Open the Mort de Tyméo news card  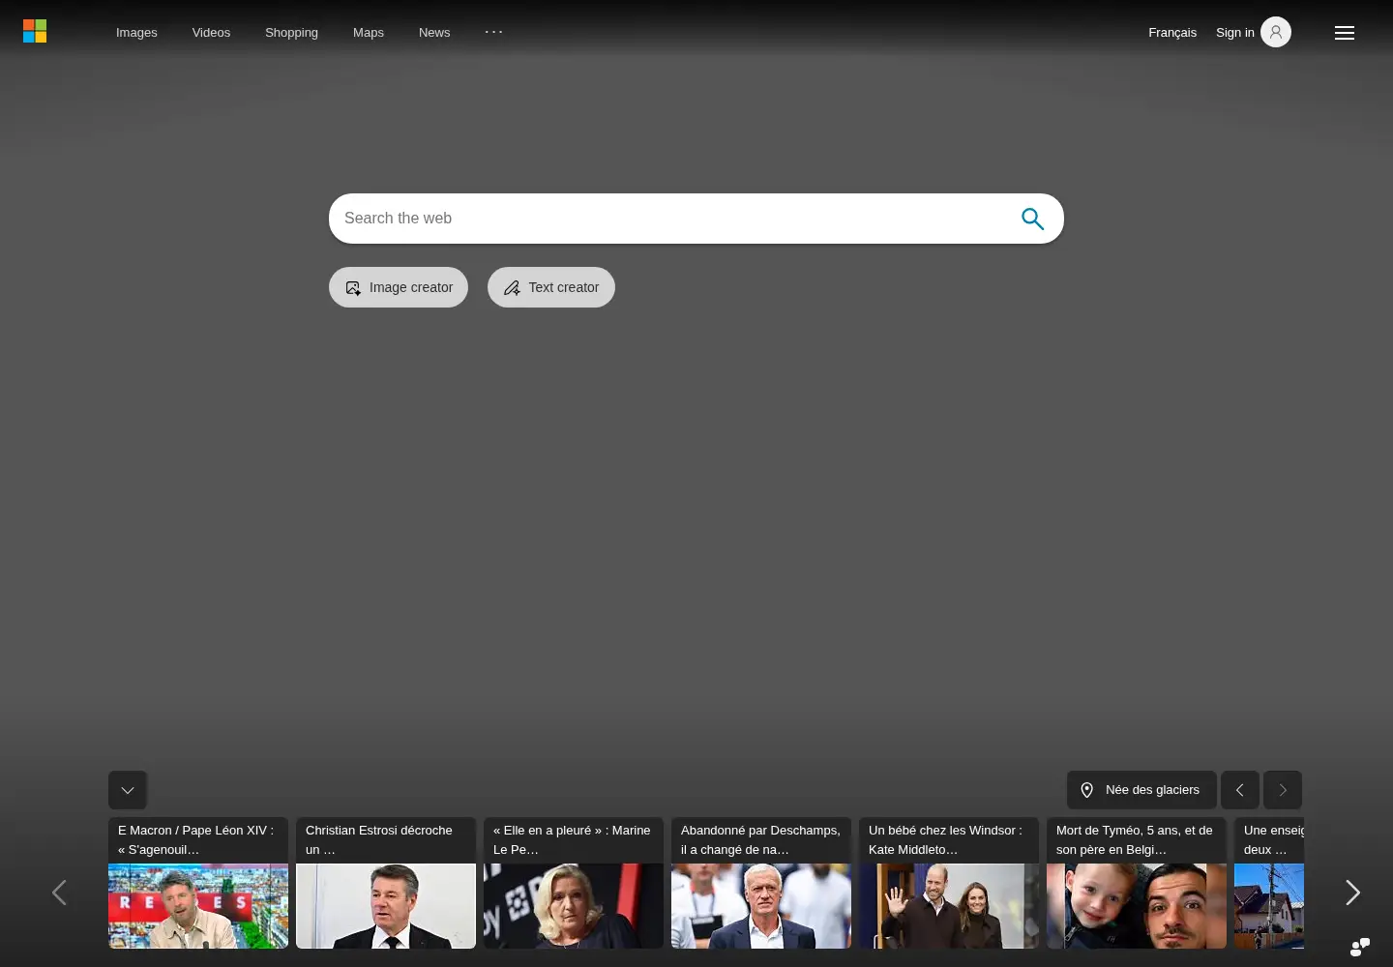1137,883
